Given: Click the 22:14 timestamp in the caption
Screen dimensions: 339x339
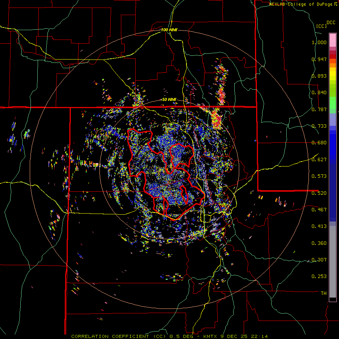Looking at the screenshot, I should coord(259,336).
